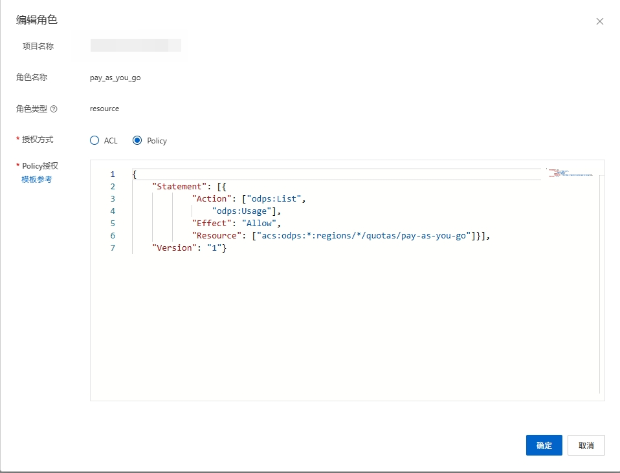This screenshot has width=620, height=473.
Task: Select the ACL authorization radio button
Action: [94, 140]
